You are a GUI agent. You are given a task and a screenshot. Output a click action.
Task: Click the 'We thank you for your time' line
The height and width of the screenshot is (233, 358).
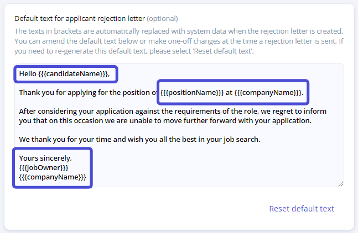click(139, 139)
